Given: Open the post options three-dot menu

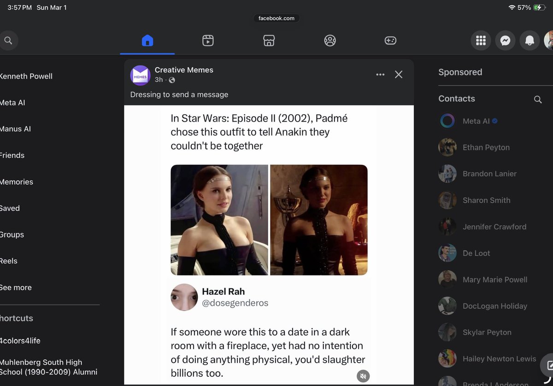Looking at the screenshot, I should [380, 75].
